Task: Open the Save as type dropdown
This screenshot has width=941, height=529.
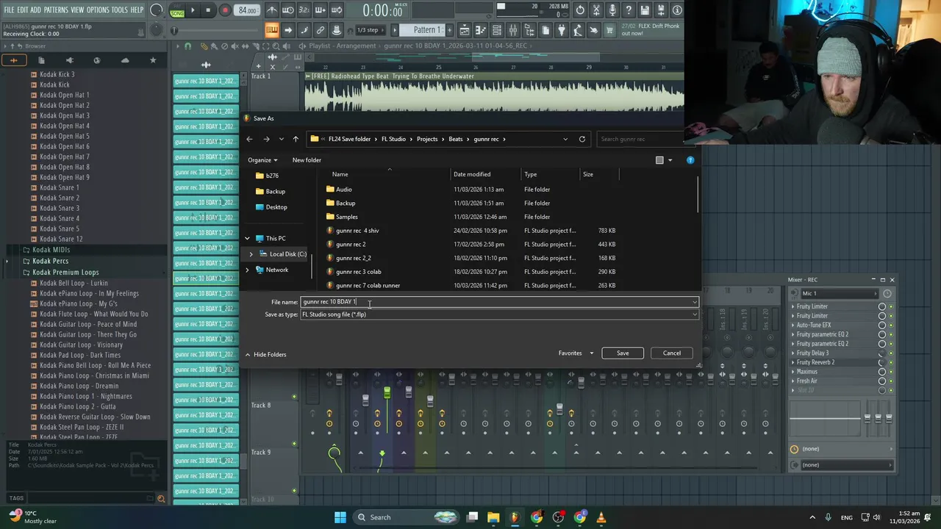Action: [x=694, y=314]
